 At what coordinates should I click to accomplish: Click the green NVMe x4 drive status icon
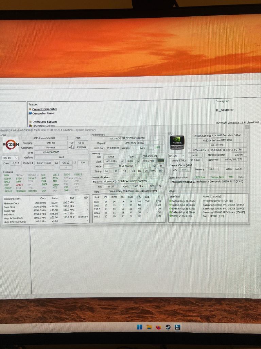[171, 215]
